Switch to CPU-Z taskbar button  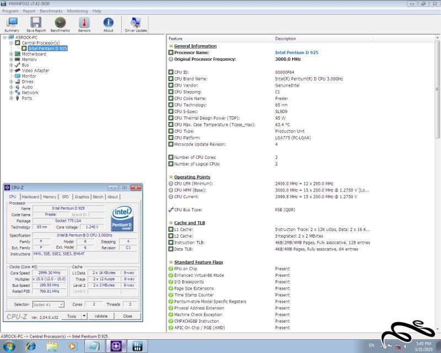(x=116, y=346)
